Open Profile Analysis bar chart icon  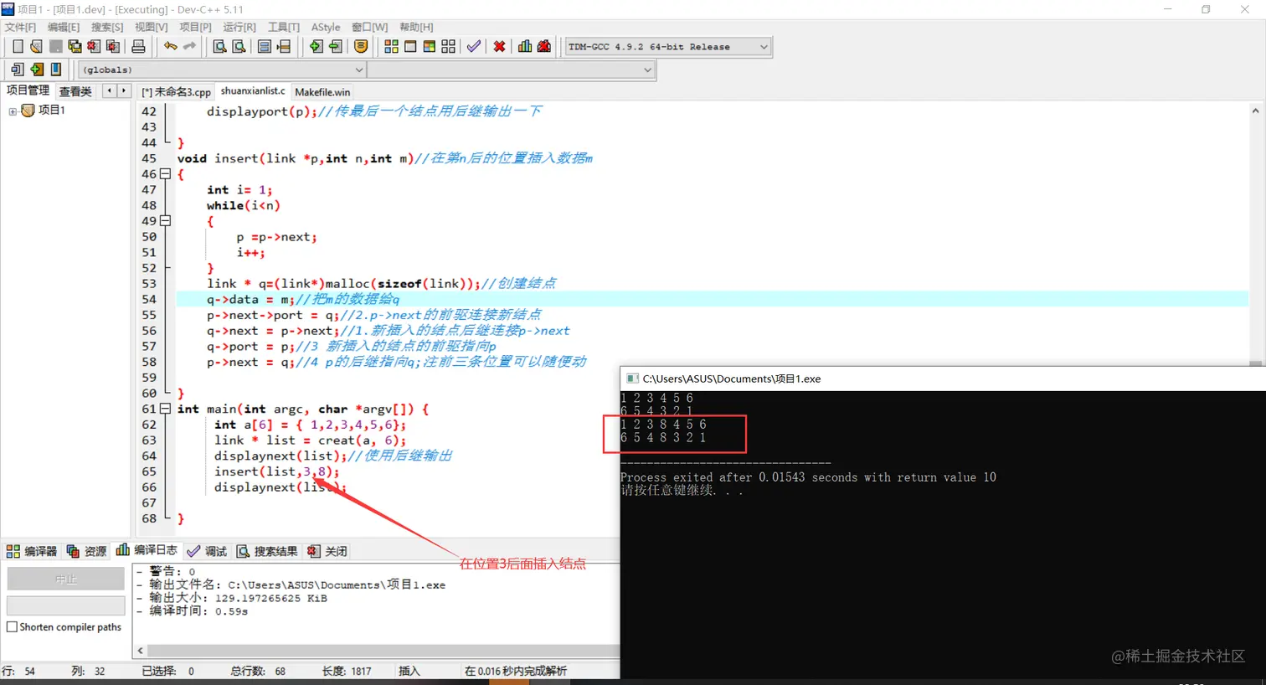(x=525, y=47)
